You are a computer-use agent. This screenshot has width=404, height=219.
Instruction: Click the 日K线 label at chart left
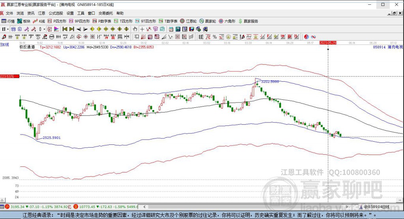click(4, 45)
